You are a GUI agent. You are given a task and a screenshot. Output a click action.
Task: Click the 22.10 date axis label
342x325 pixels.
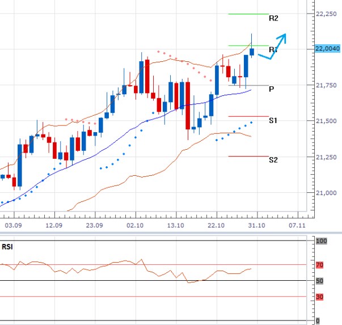pyautogui.click(x=216, y=225)
